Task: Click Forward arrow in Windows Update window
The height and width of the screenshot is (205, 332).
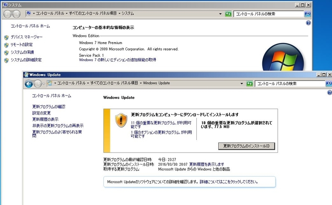Action: 38,84
